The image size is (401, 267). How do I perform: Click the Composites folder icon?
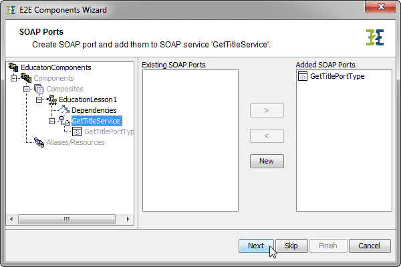[39, 89]
